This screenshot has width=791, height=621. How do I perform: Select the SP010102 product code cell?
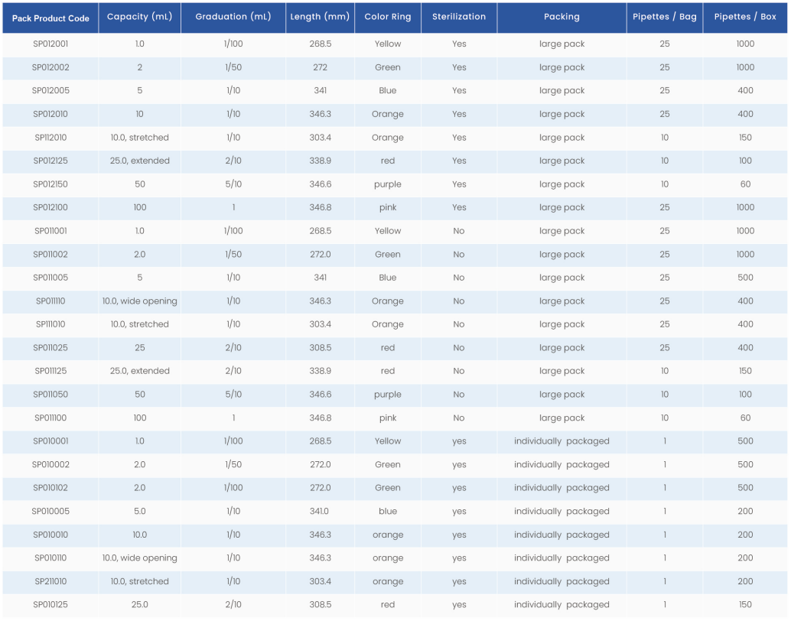[50, 488]
